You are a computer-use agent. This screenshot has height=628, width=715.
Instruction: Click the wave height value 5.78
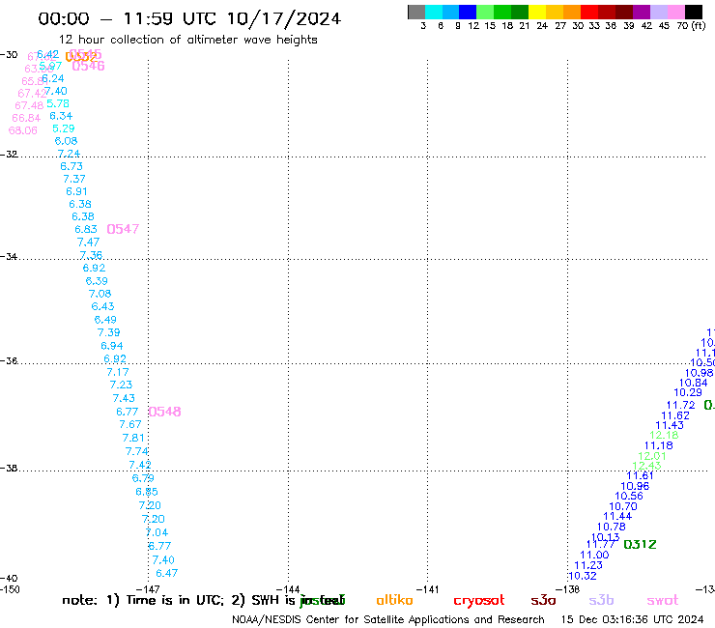[58, 103]
